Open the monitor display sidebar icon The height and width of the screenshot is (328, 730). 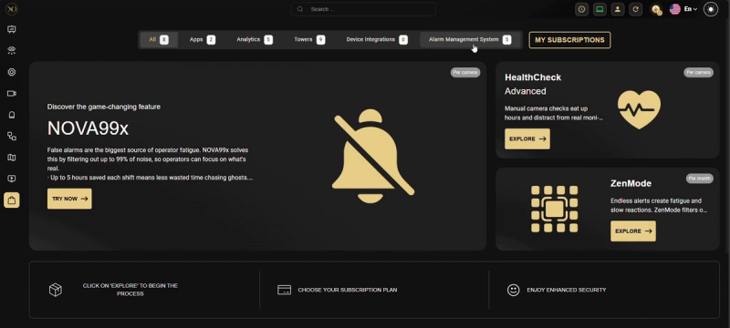pyautogui.click(x=12, y=29)
